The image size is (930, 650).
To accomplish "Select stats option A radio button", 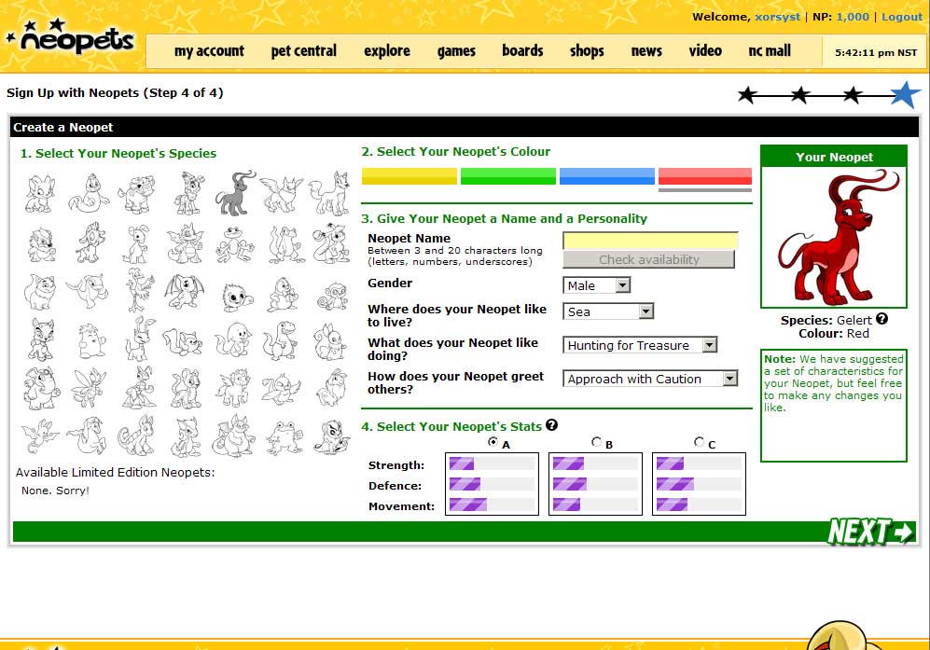I will tap(493, 442).
